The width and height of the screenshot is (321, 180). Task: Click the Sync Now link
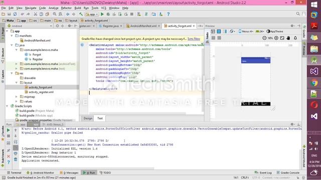(194, 39)
